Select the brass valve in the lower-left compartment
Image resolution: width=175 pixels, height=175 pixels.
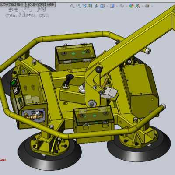(x=34, y=116)
